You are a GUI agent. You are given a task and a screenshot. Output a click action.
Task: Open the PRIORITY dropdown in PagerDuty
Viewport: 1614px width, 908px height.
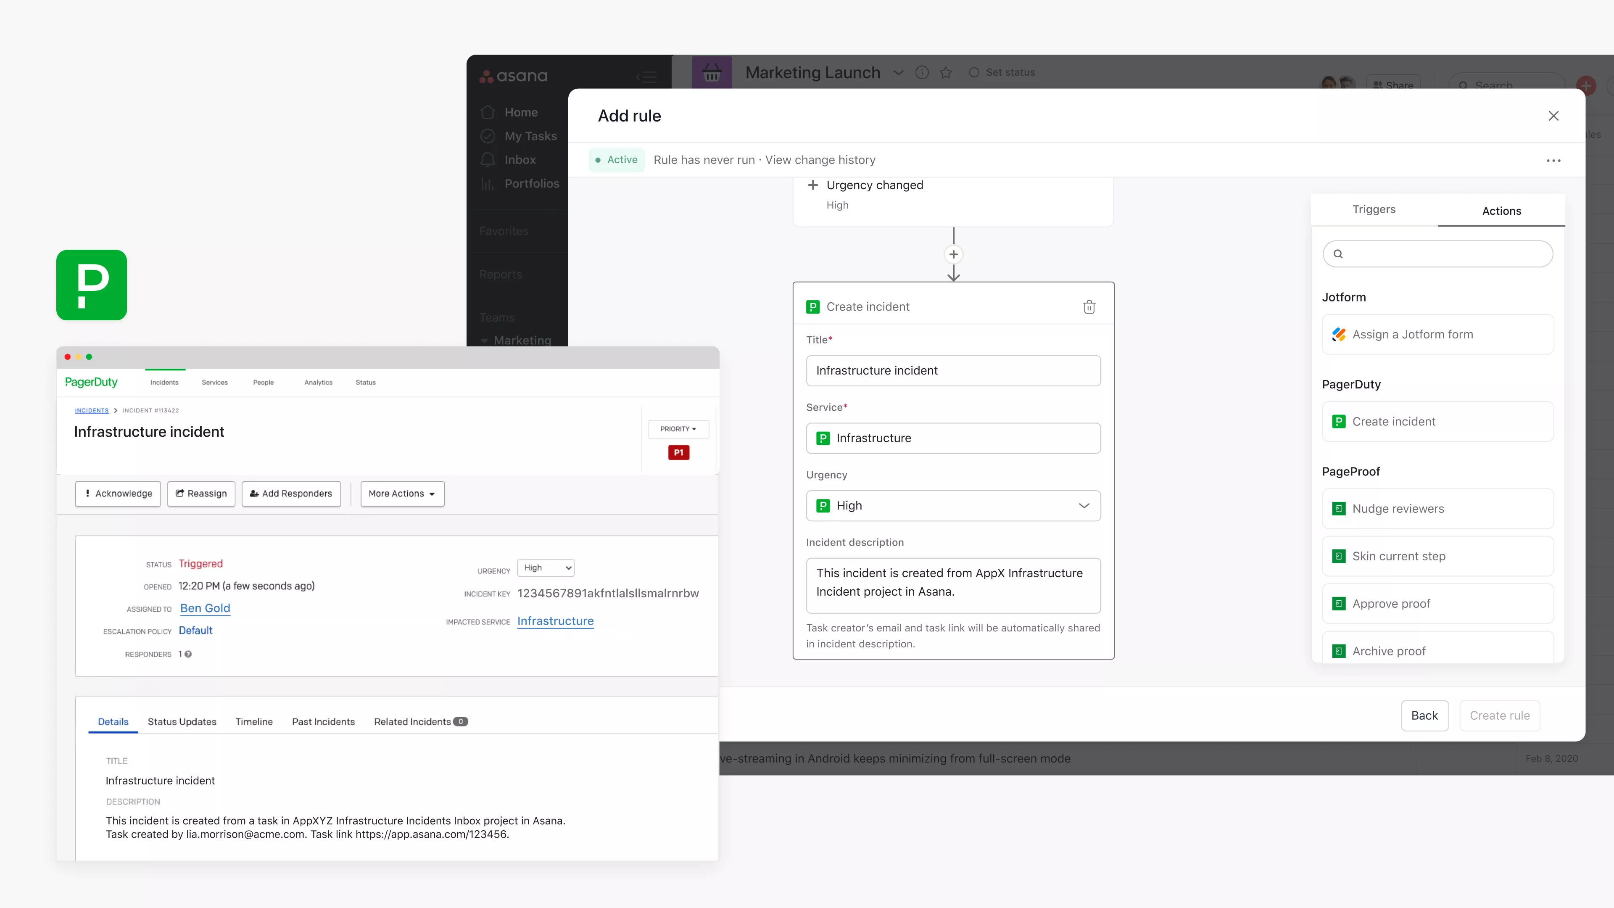[x=678, y=429]
